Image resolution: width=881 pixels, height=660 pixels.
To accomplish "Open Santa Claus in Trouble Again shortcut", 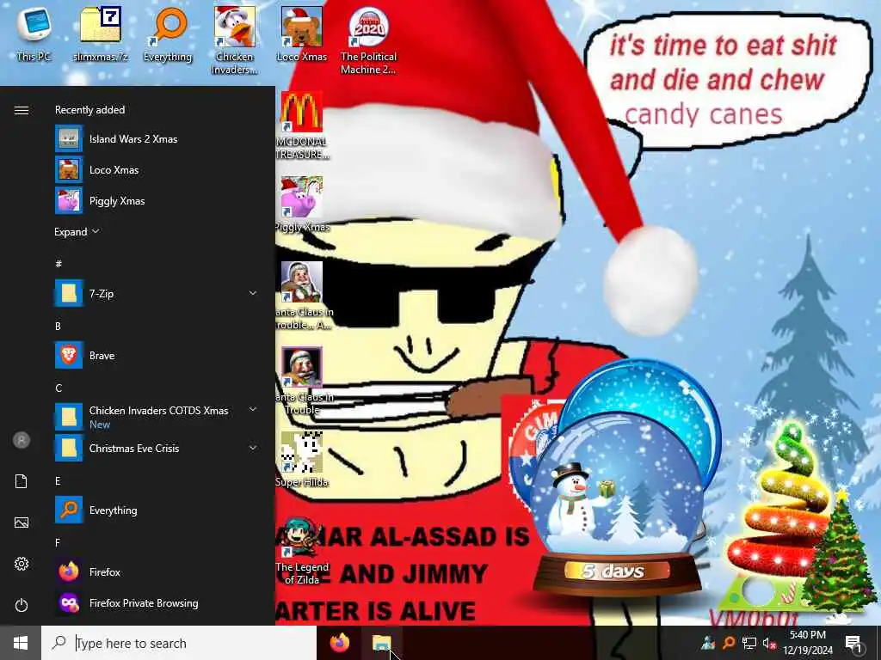I will [x=302, y=296].
